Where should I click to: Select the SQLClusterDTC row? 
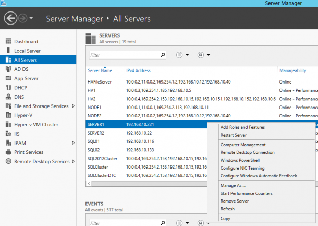(x=146, y=176)
